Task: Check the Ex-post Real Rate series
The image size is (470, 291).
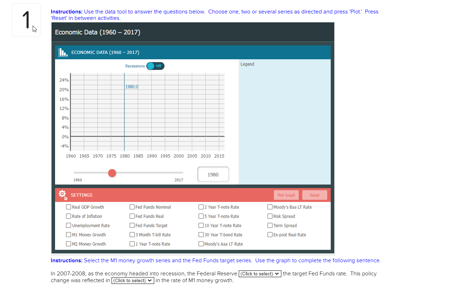Action: [x=270, y=234]
